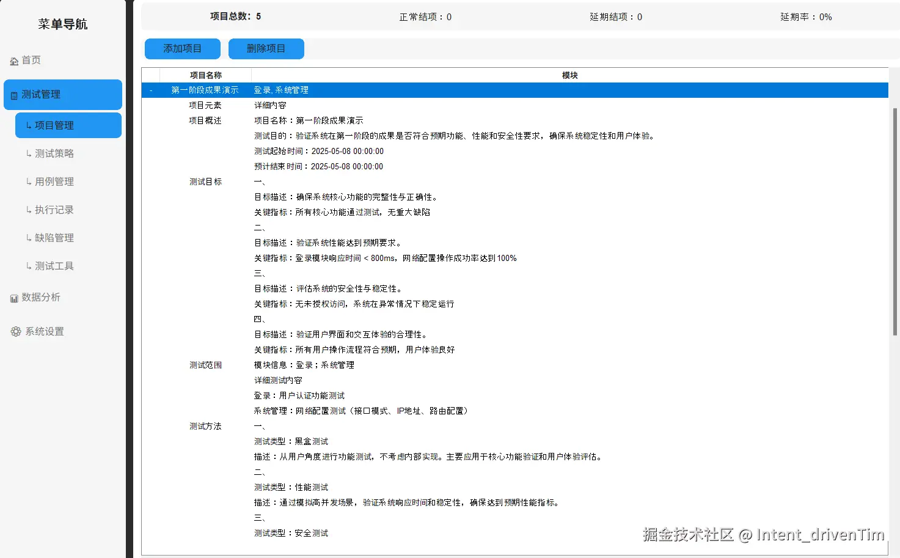
Task: Collapse the 第一阶段成果演示 row with minus sign
Action: click(x=151, y=90)
